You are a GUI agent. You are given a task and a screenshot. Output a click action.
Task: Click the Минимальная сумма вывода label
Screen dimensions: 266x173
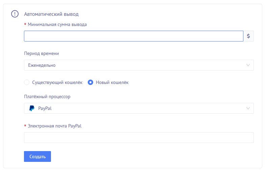pos(57,24)
